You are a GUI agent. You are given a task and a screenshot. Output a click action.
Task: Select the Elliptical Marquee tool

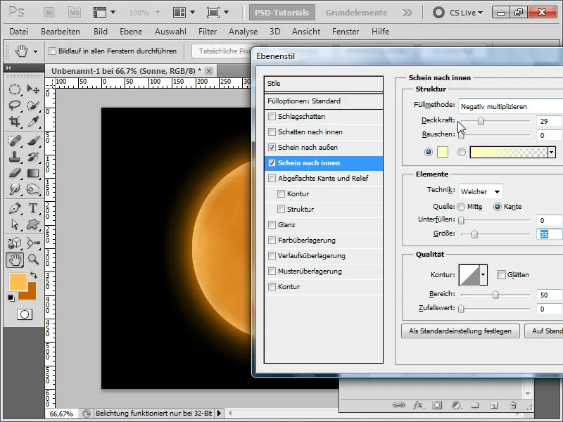coord(14,89)
